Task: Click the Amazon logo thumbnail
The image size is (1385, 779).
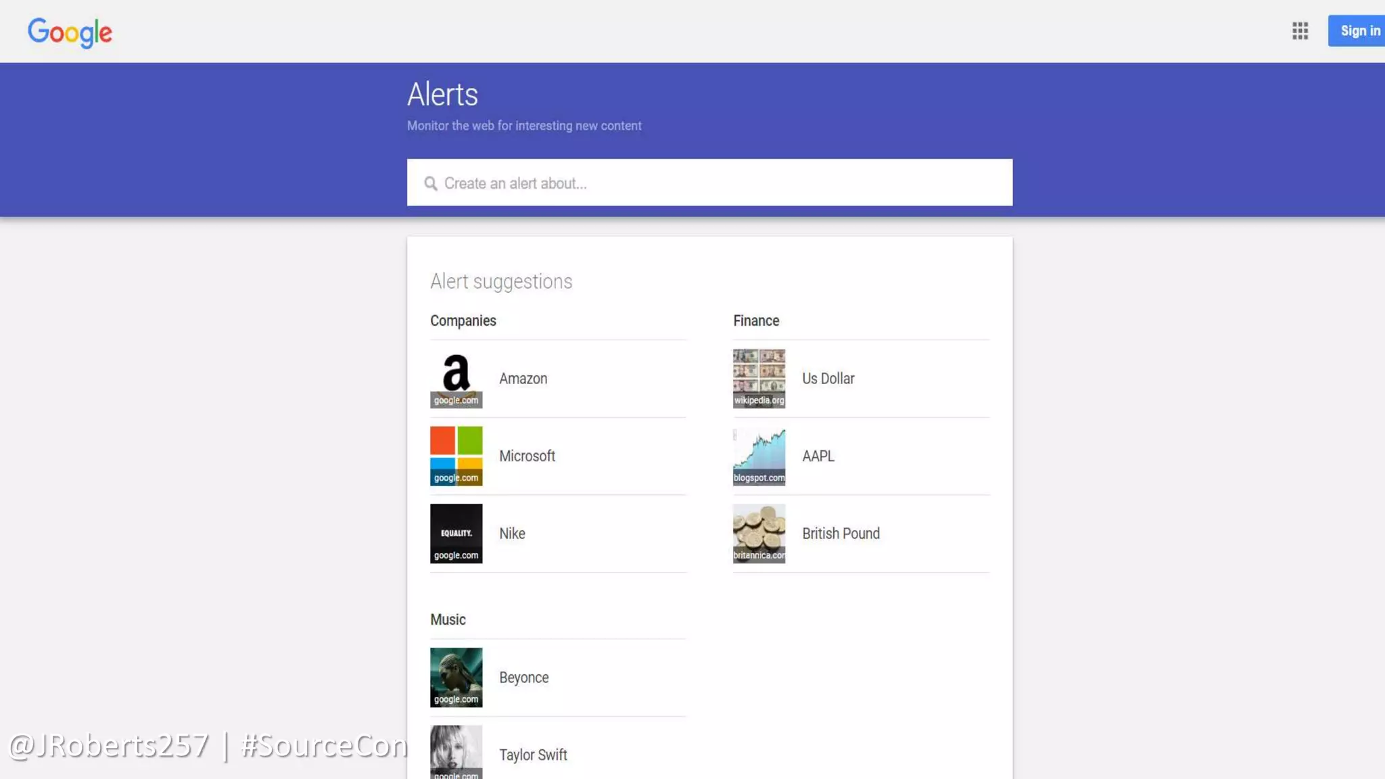Action: (456, 378)
